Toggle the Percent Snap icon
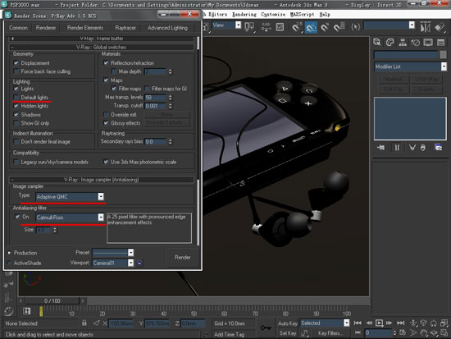This screenshot has width=451, height=339. tap(325, 27)
